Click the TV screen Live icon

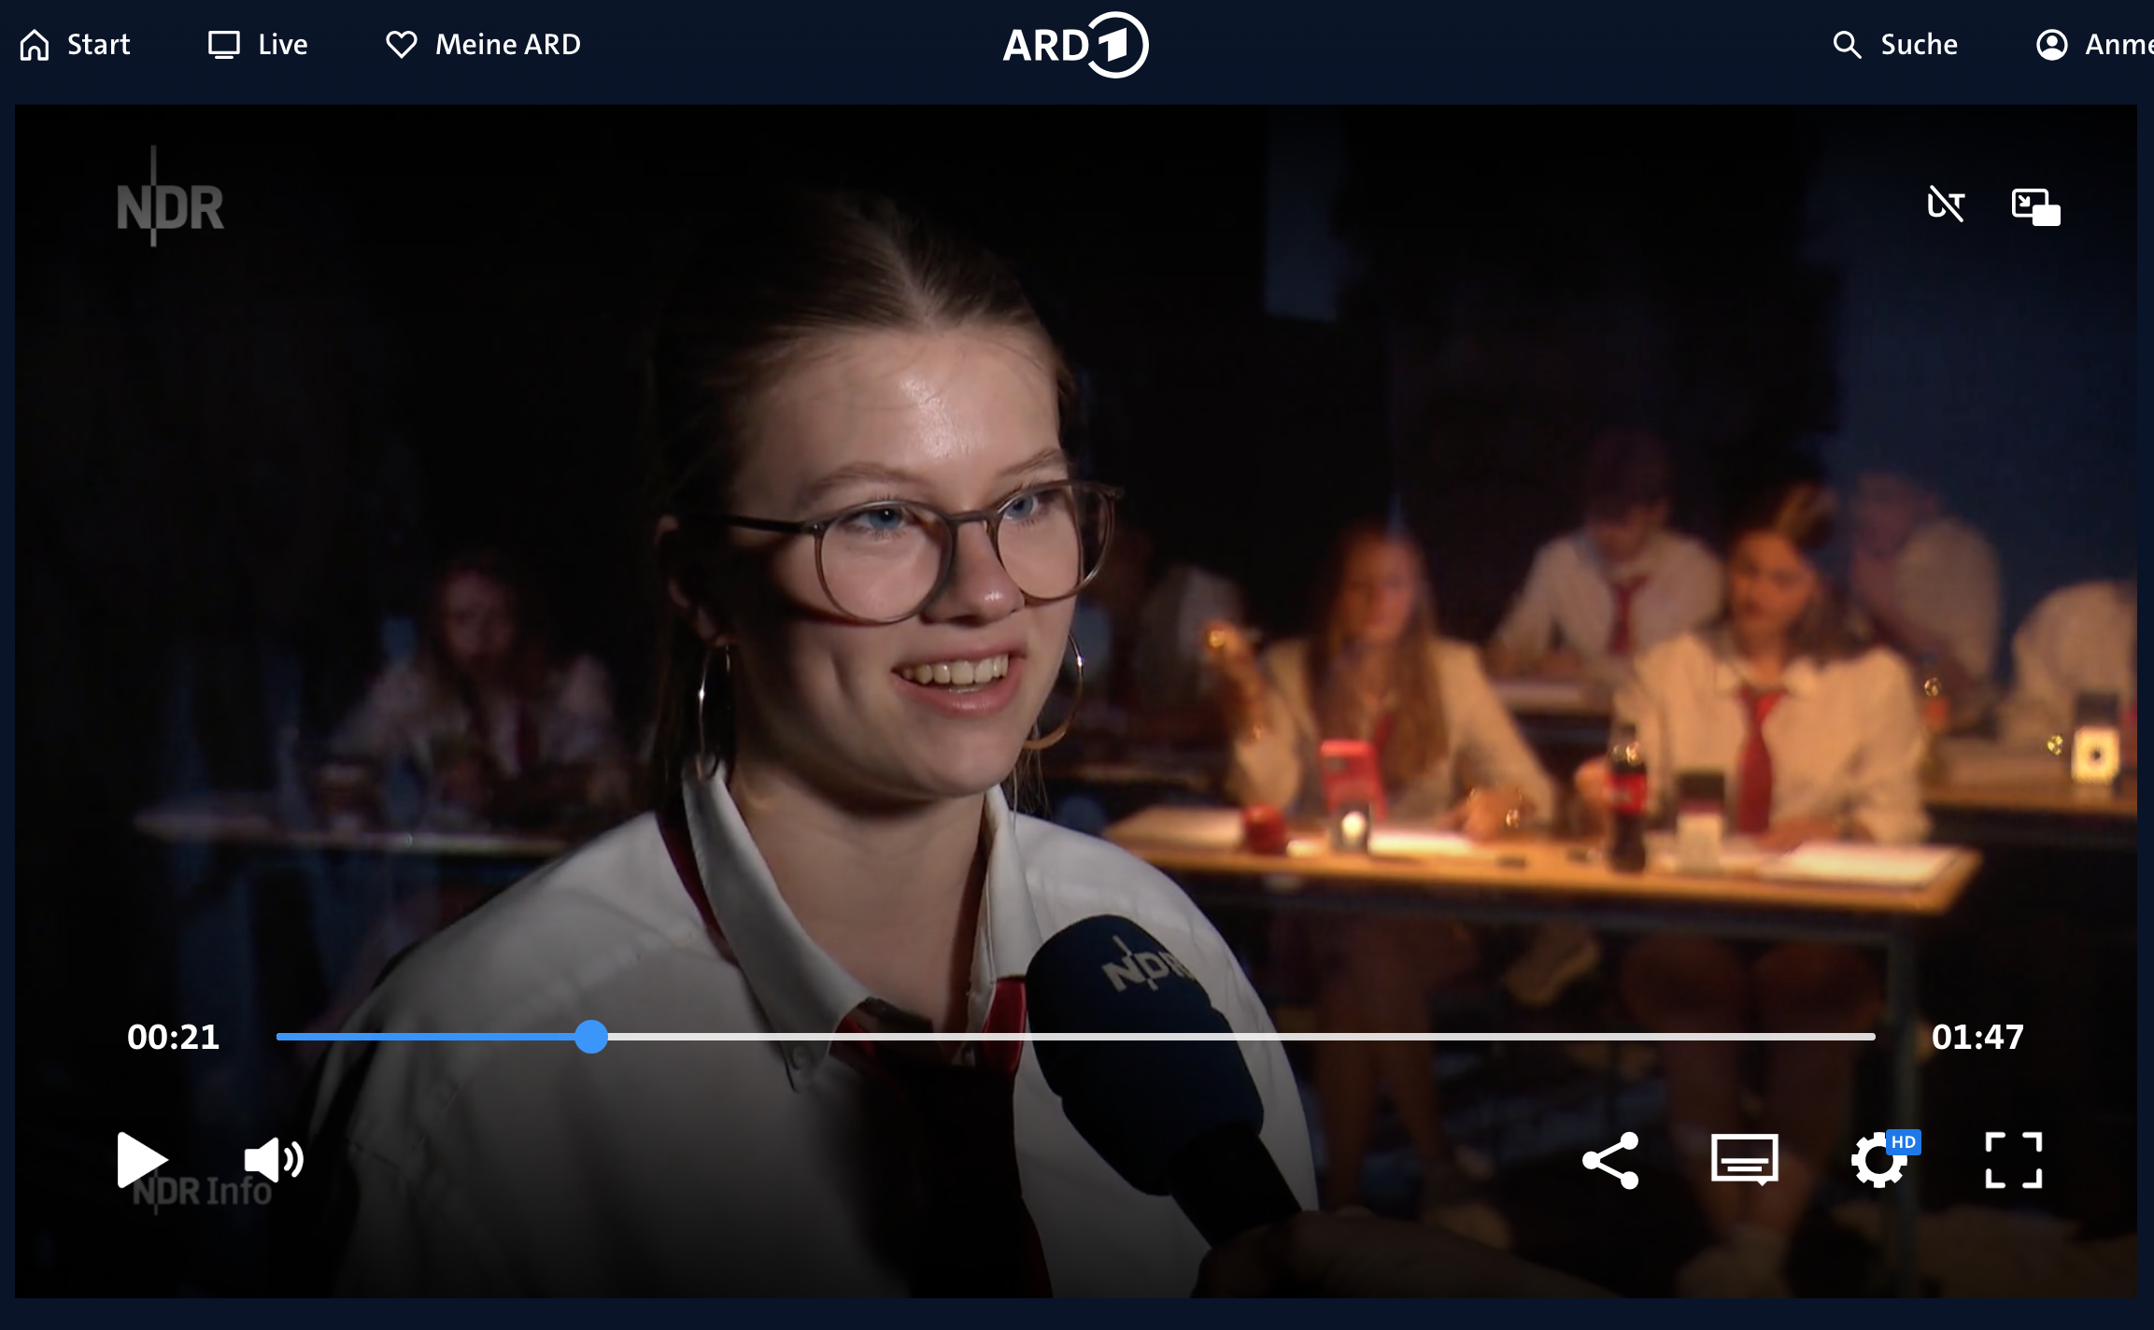click(x=224, y=45)
